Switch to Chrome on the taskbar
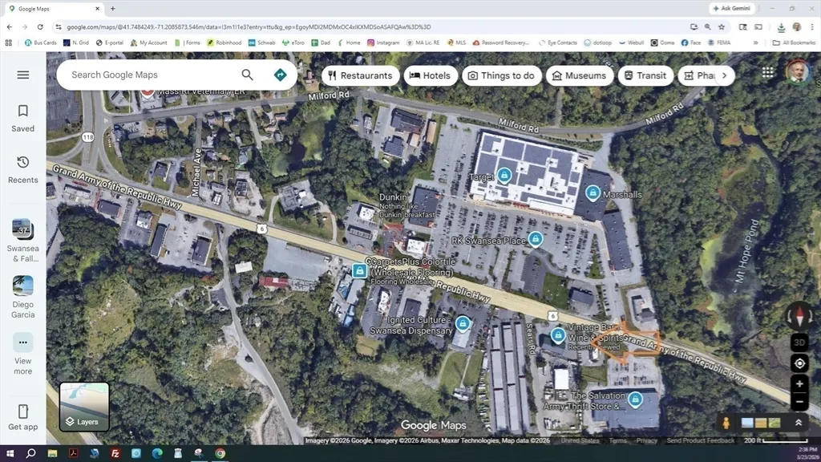This screenshot has width=821, height=462. point(220,453)
